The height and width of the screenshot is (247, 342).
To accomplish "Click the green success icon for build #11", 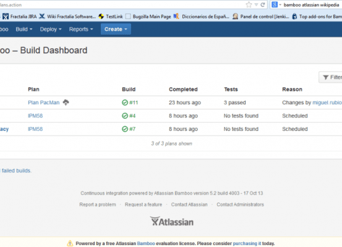I will tap(125, 103).
